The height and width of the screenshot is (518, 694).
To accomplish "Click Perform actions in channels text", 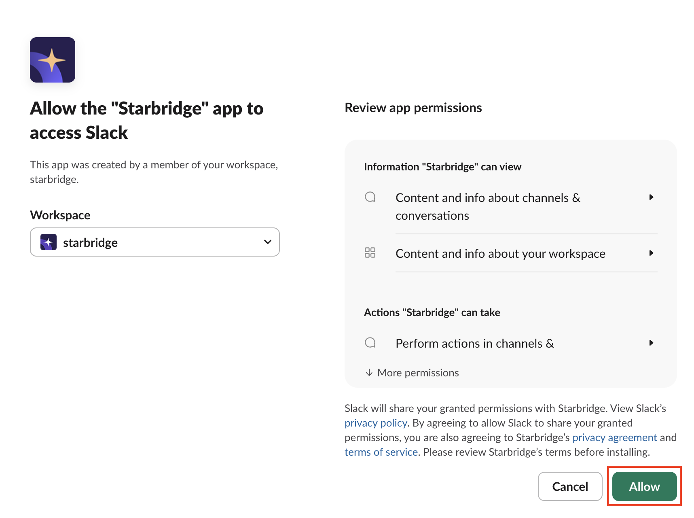I will tap(474, 344).
